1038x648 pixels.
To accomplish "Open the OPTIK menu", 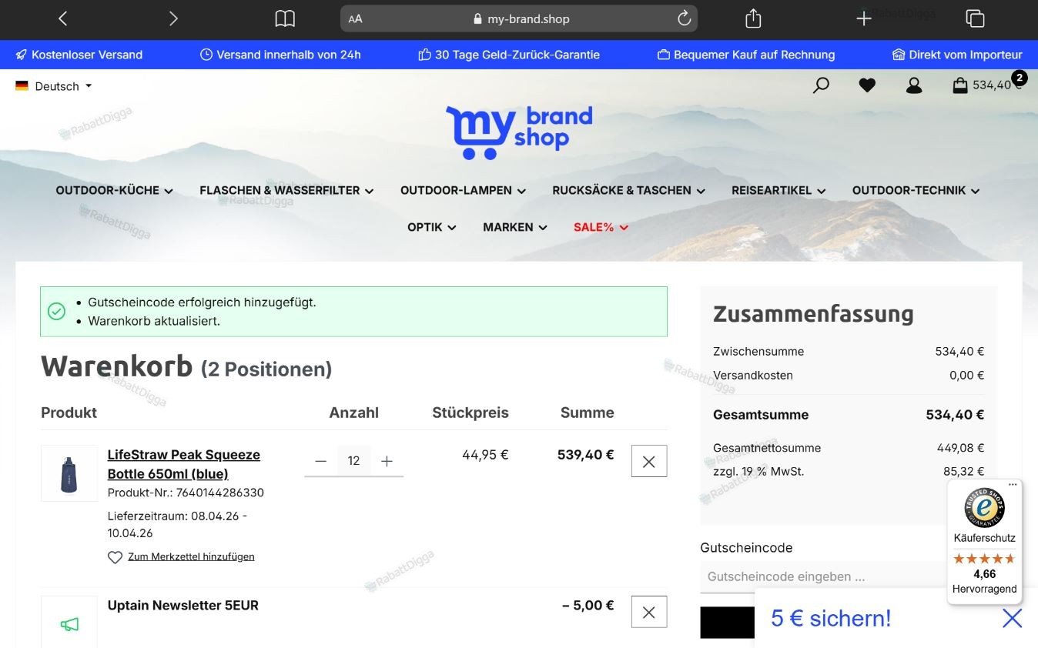I will click(432, 227).
